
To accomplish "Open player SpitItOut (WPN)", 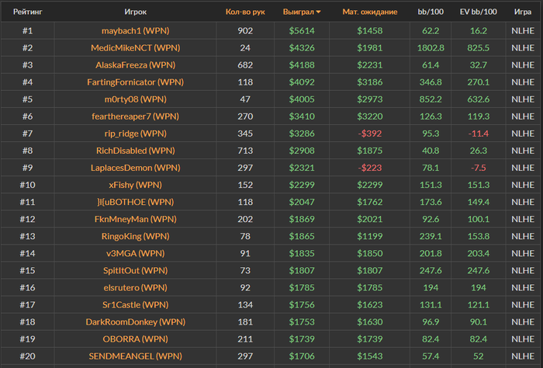I will tap(136, 271).
